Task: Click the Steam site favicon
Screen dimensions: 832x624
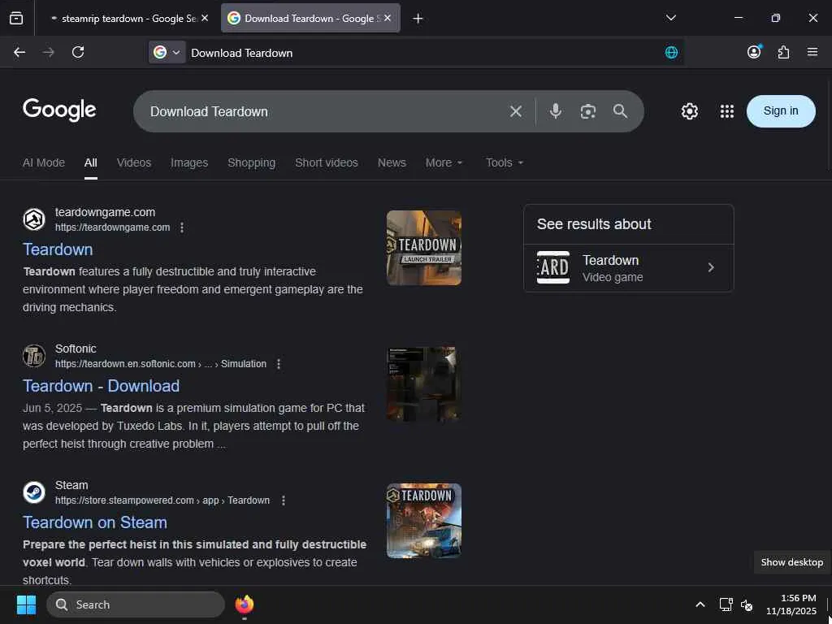Action: [34, 492]
